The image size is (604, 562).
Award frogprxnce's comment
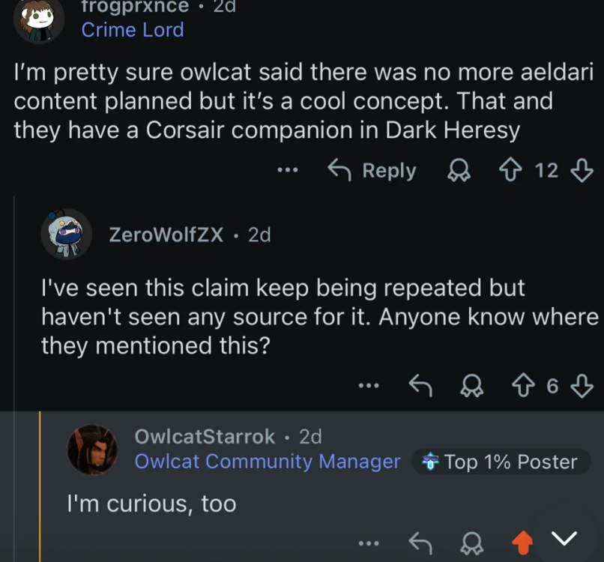coord(459,170)
